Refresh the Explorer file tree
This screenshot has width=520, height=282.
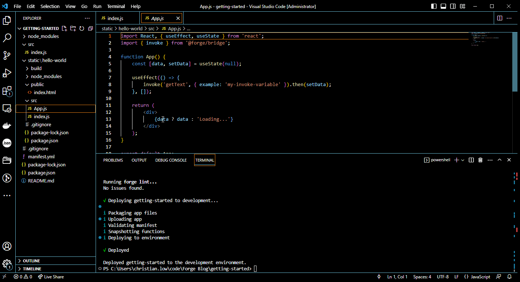click(82, 28)
